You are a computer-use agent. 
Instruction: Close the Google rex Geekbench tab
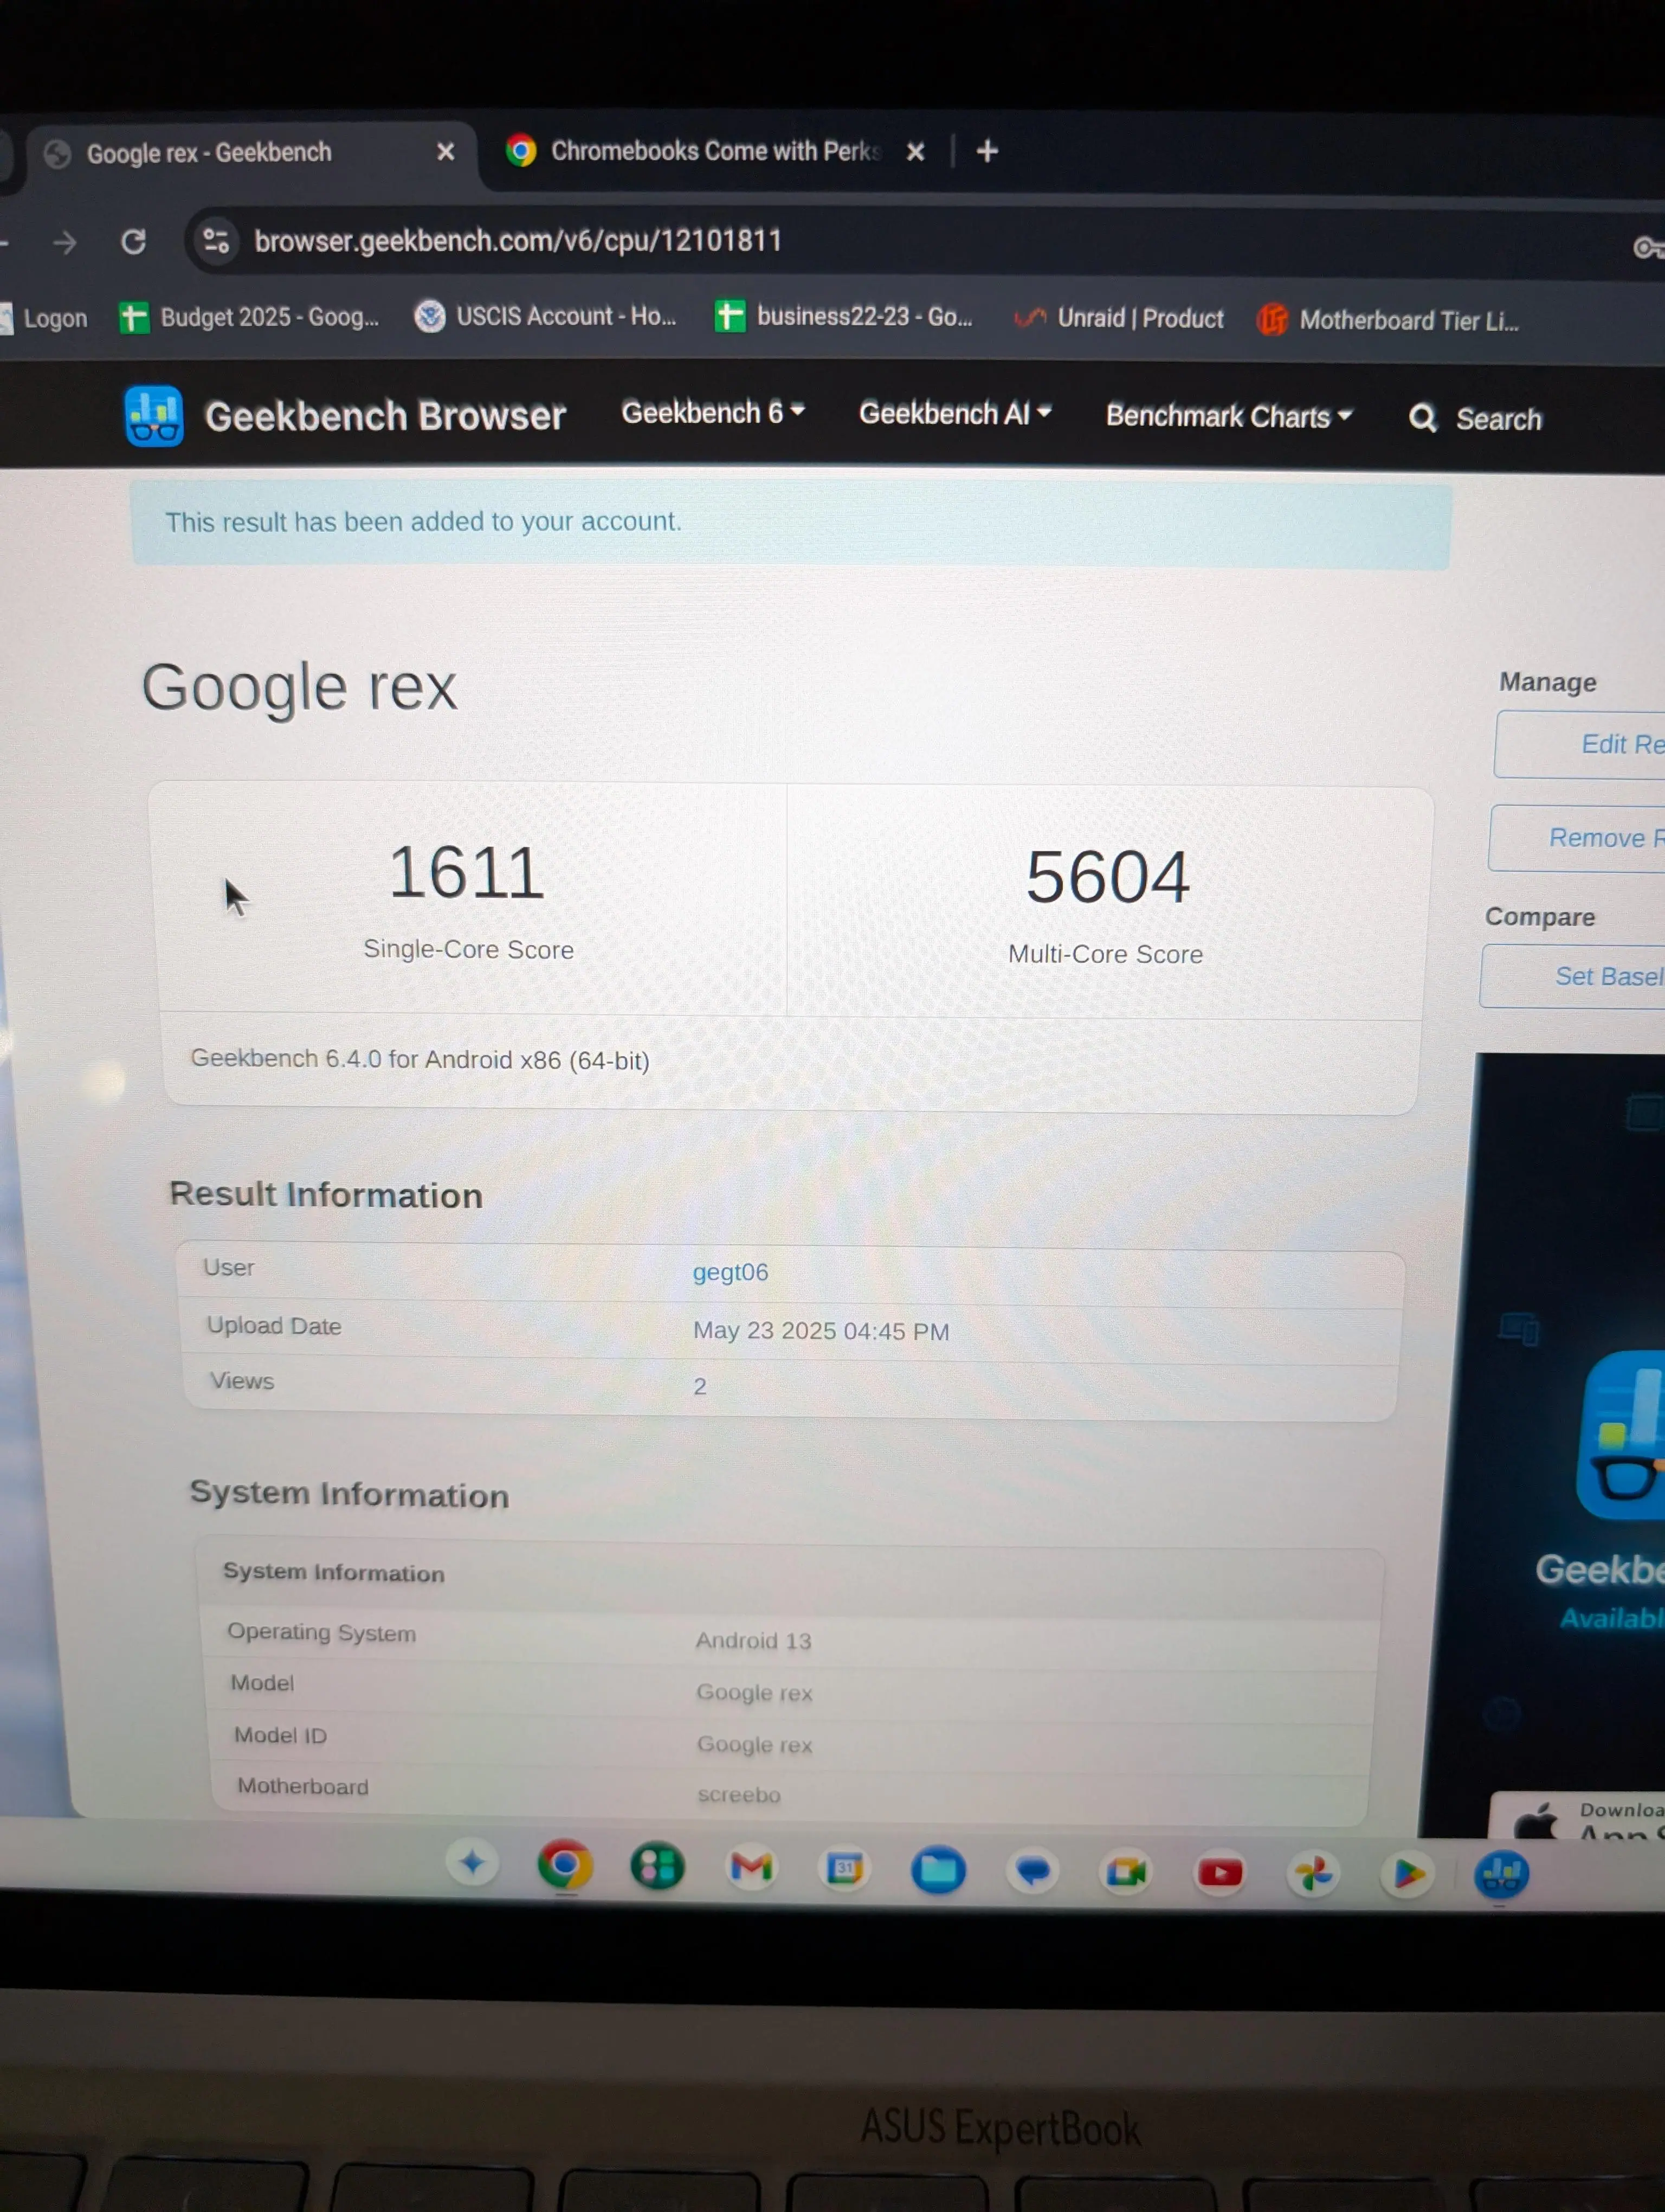click(x=446, y=152)
